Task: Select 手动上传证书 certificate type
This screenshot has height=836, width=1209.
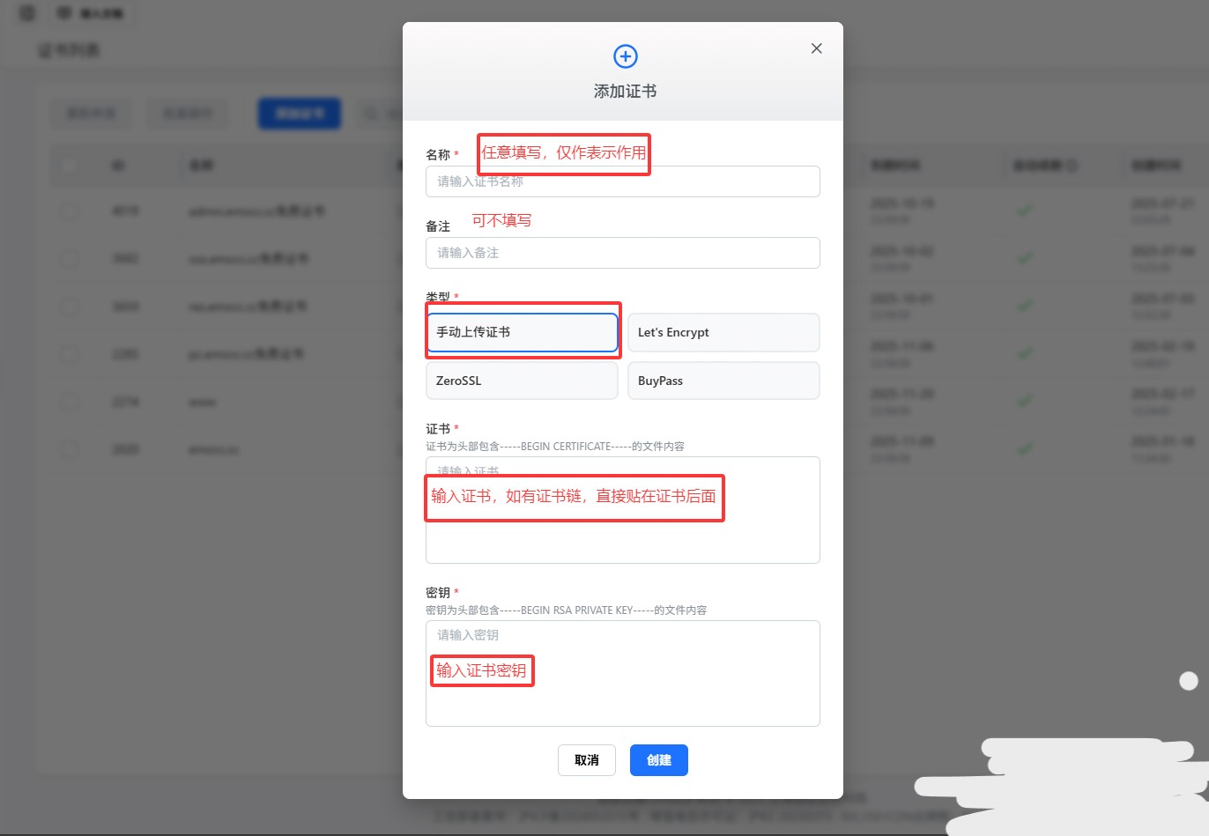Action: point(522,332)
